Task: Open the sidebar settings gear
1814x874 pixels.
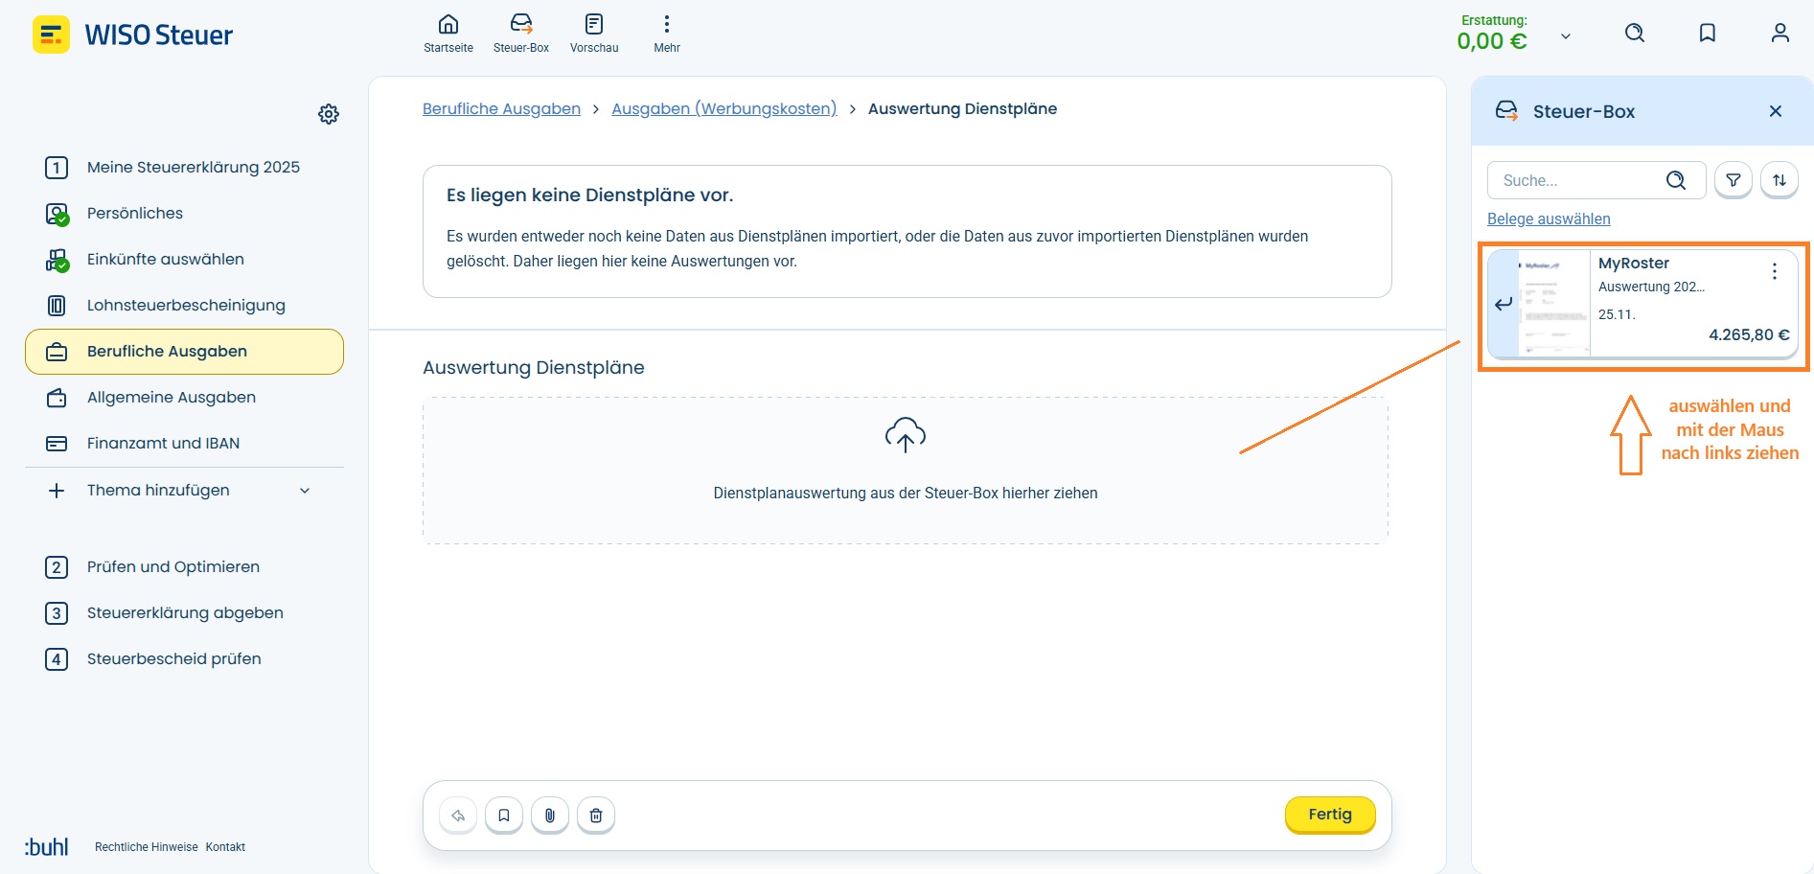Action: click(329, 114)
